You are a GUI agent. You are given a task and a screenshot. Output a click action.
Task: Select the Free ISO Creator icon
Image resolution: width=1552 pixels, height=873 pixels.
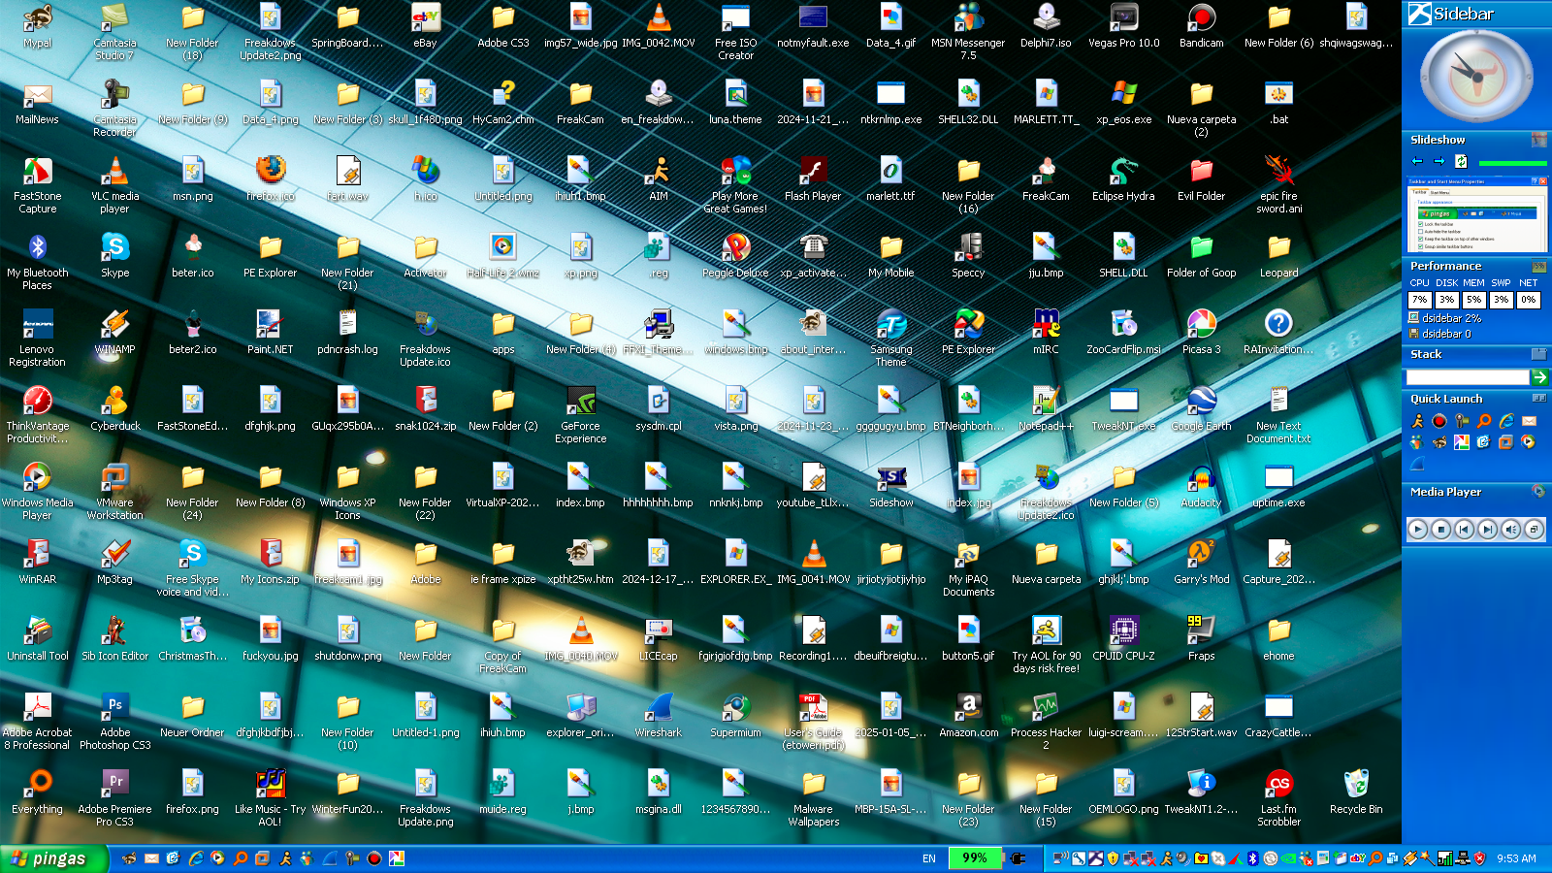[735, 31]
